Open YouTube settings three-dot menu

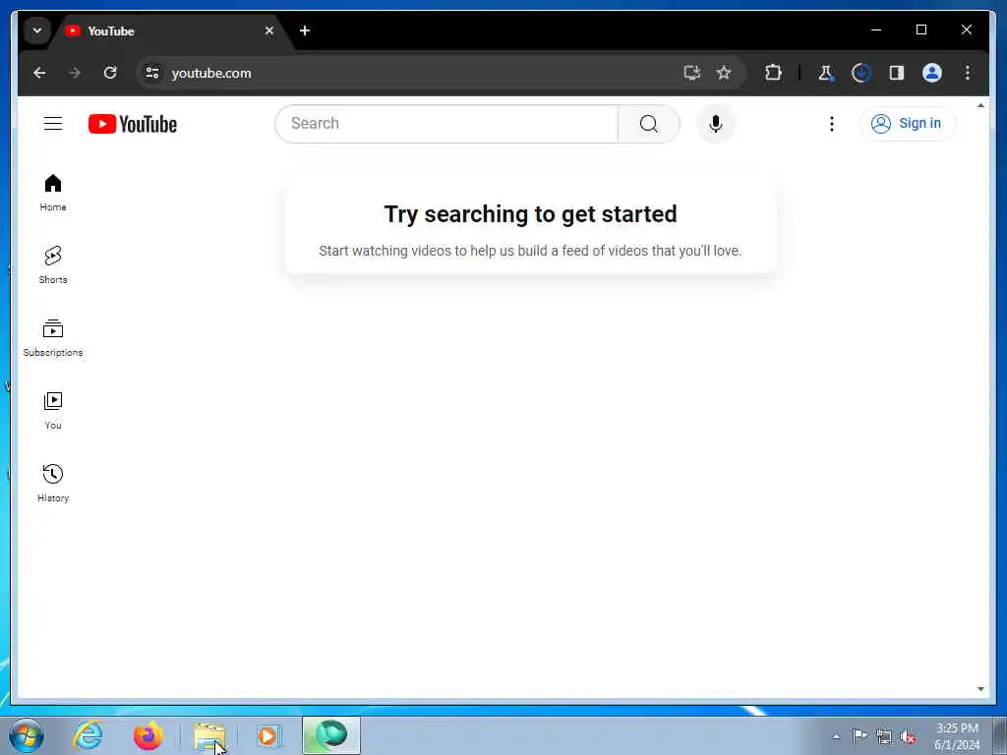[832, 123]
